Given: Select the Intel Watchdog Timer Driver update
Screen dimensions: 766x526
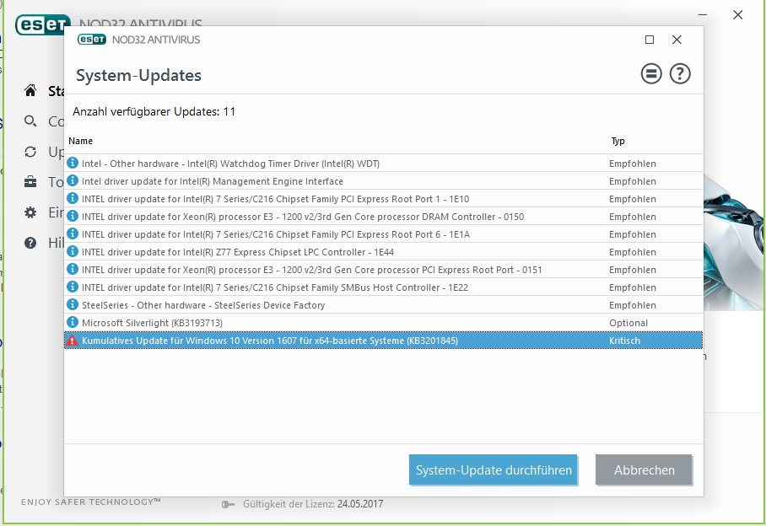Looking at the screenshot, I should coord(384,164).
